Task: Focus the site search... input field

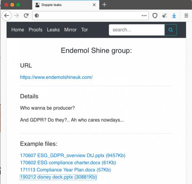Action: 137,30
